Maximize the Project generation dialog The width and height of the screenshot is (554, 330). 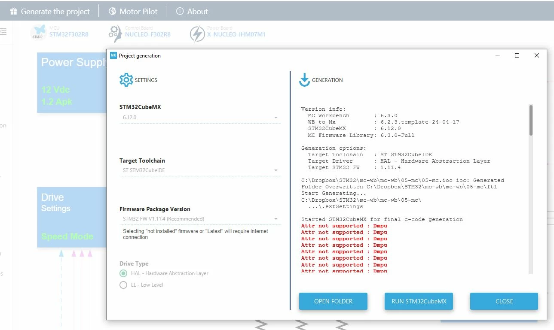tap(517, 55)
